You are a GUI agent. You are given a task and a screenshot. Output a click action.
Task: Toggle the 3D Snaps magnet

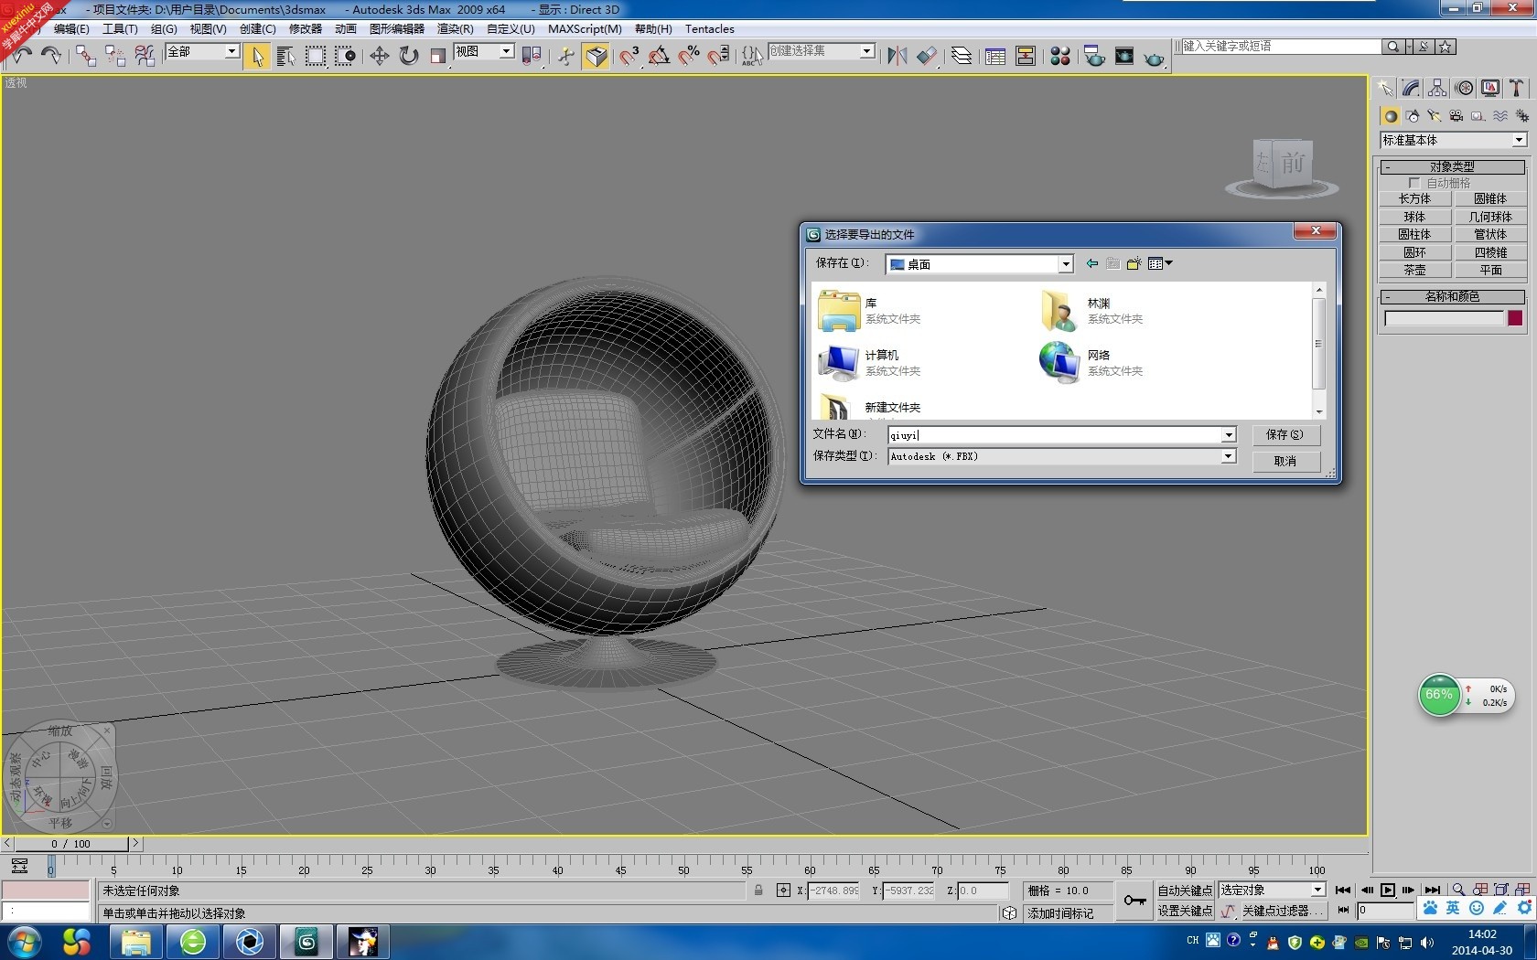coord(629,57)
